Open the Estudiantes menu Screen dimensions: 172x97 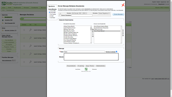pos(35,8)
